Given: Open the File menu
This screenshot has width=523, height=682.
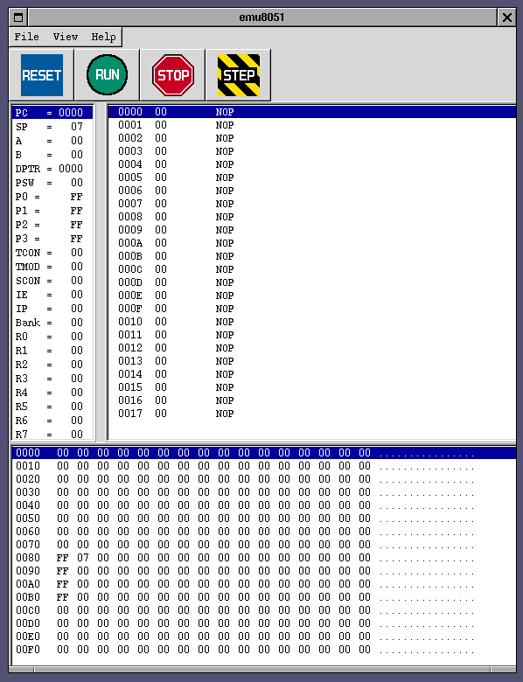Looking at the screenshot, I should pyautogui.click(x=26, y=37).
